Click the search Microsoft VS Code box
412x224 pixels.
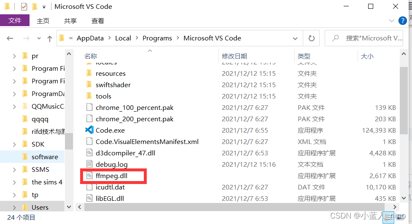(364, 38)
